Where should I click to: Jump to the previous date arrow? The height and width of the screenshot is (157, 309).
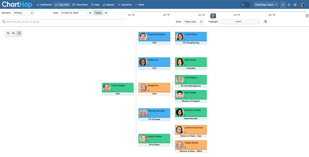coord(90,13)
